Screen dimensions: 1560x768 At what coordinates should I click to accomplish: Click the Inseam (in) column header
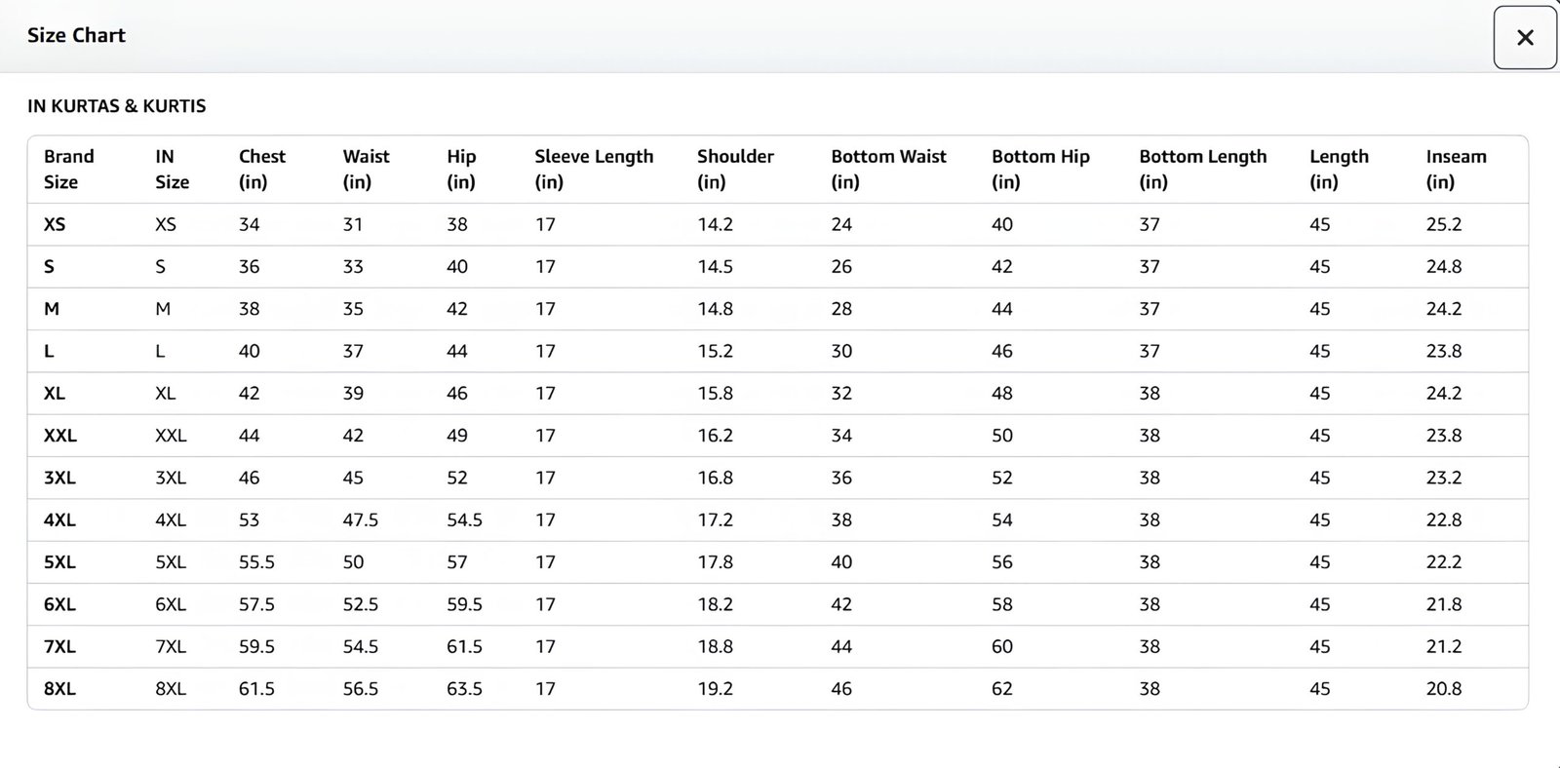point(1455,169)
